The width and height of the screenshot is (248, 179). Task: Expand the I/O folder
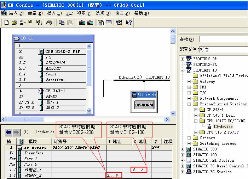pyautogui.click(x=189, y=93)
